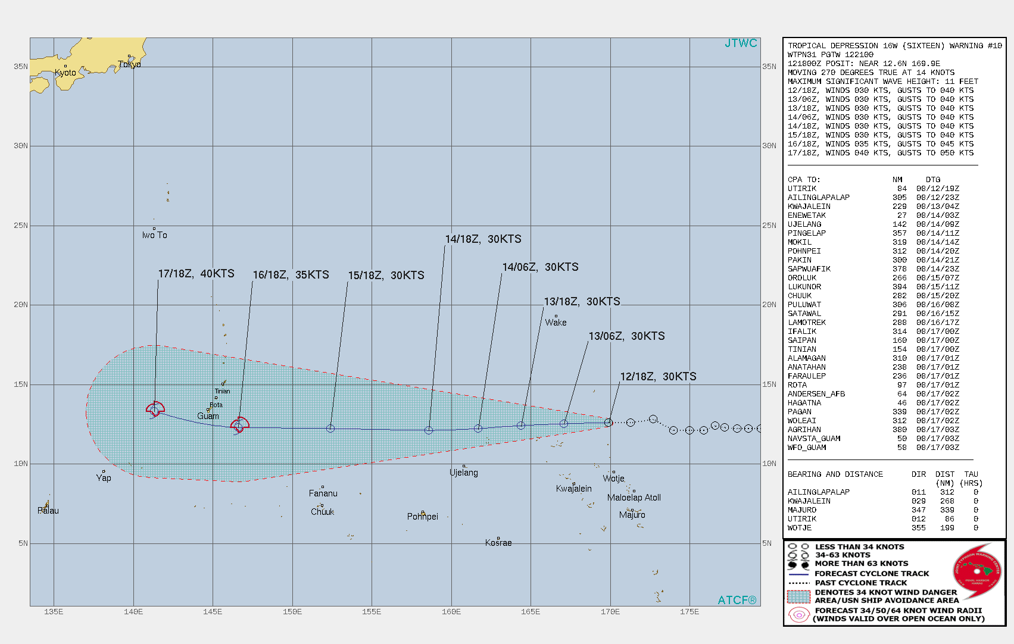This screenshot has width=1014, height=644.
Task: Click the WOTJE row in bearing table
Action: click(883, 528)
